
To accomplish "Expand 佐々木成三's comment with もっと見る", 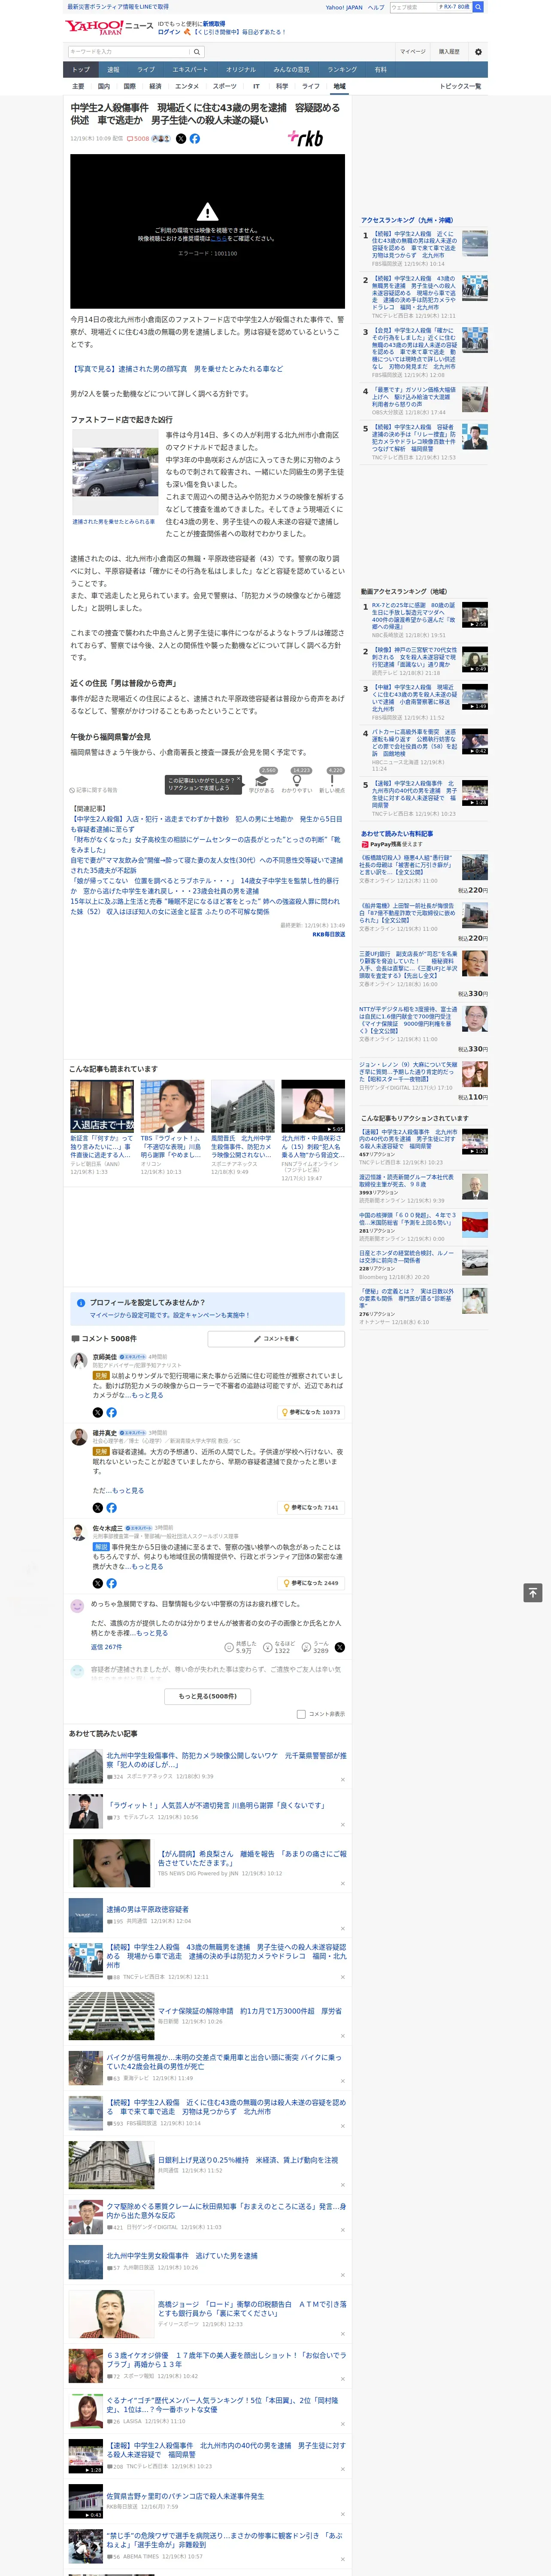I will coord(147,1566).
